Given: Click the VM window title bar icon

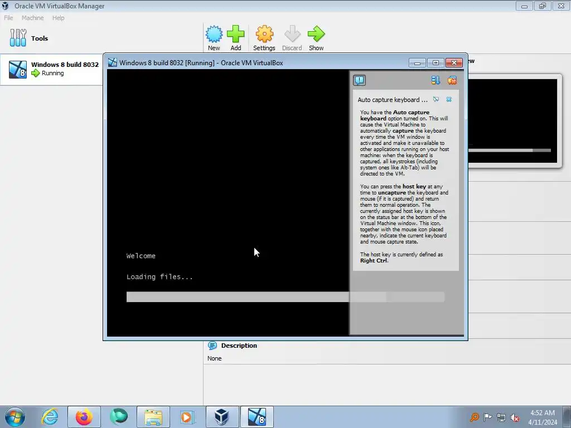Looking at the screenshot, I should point(113,62).
